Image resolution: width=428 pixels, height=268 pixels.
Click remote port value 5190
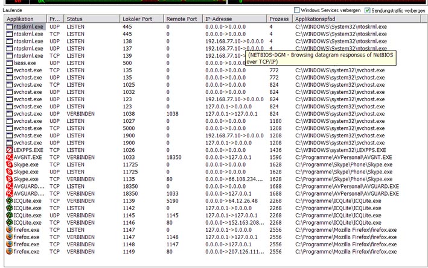coord(173,201)
